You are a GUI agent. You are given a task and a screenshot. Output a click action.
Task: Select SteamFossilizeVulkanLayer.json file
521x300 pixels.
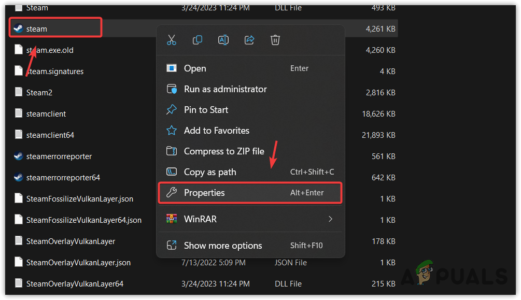click(x=80, y=199)
